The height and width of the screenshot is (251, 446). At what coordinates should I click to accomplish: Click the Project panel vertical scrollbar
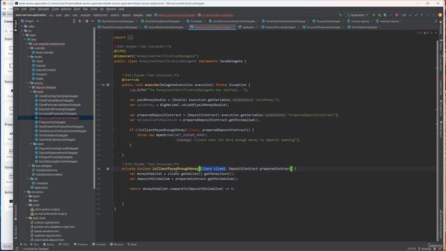(94, 108)
